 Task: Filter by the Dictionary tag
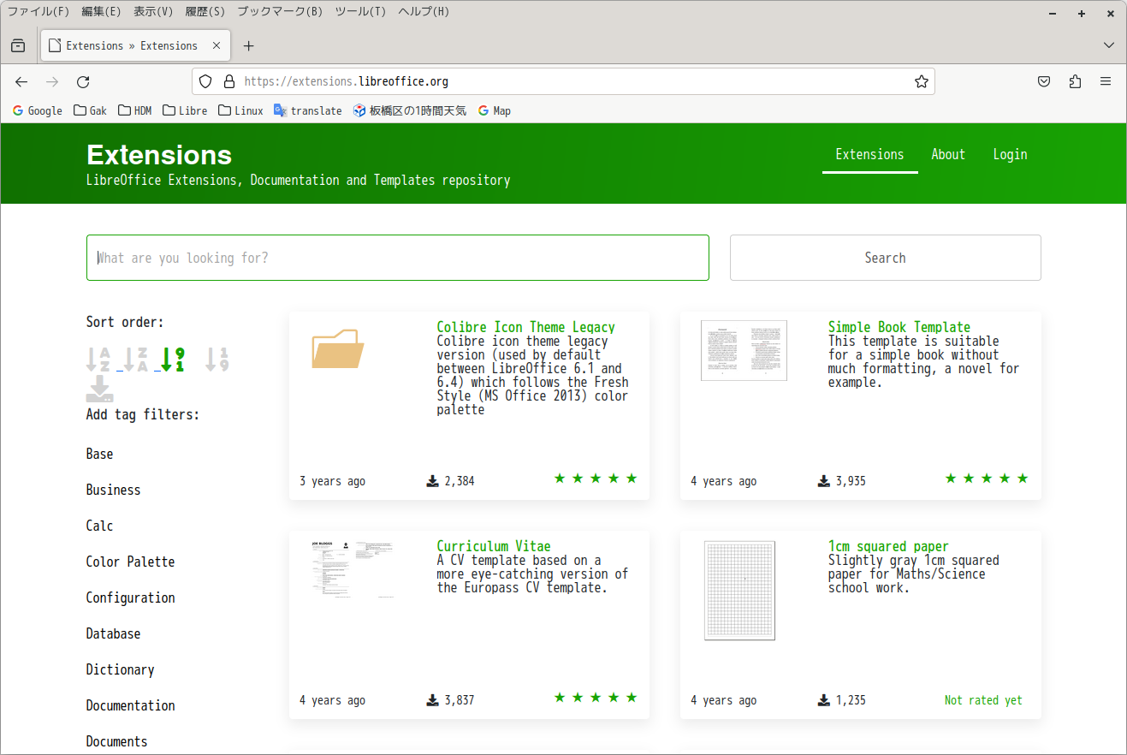[120, 670]
